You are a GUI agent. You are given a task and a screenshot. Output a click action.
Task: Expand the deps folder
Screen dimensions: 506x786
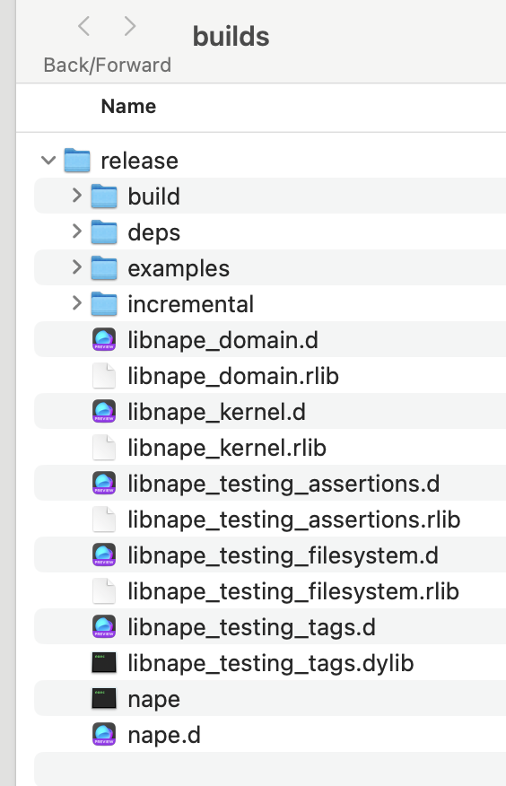pos(76,231)
